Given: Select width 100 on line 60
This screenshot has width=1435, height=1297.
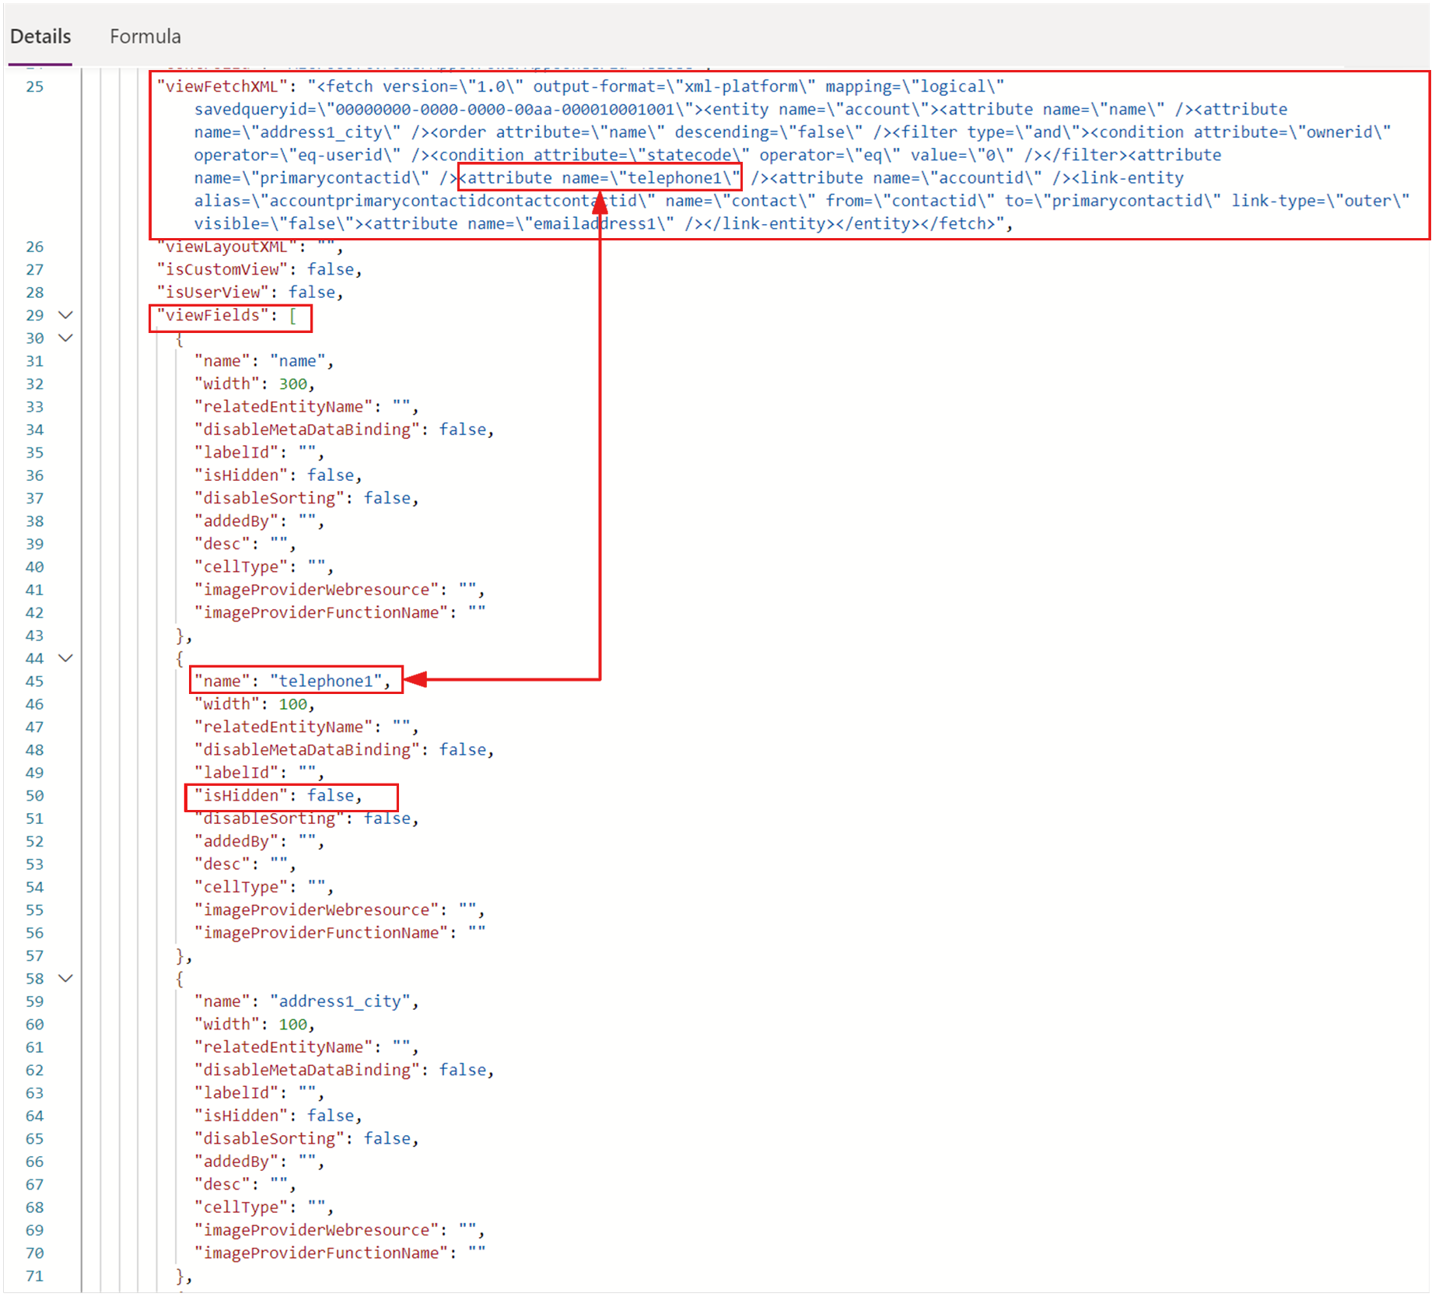Looking at the screenshot, I should point(293,1025).
